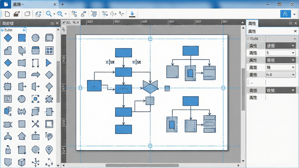The width and height of the screenshot is (299, 168).
Task: Open the shapes panel options menu
Action: point(52,23)
